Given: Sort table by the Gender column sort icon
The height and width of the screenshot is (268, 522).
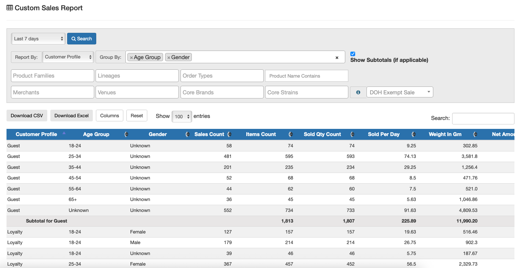Looking at the screenshot, I should [187, 134].
